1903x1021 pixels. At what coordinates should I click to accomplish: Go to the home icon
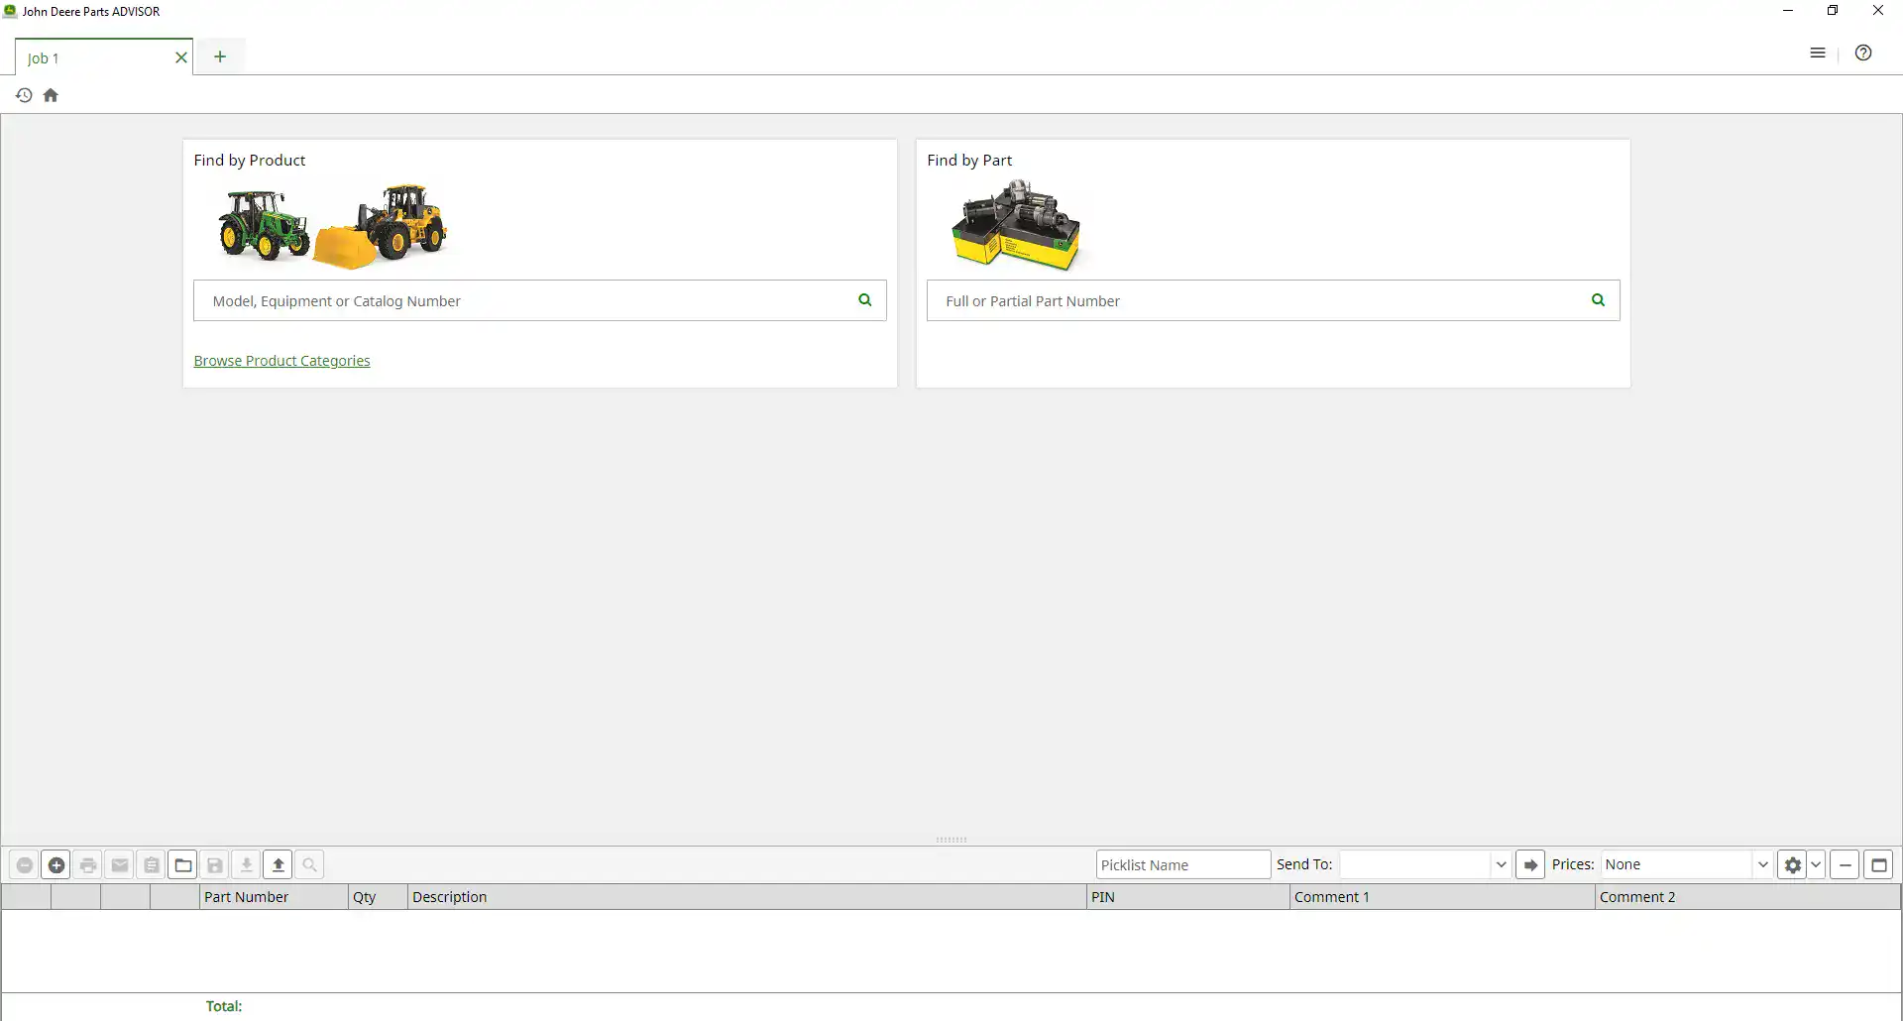(x=51, y=95)
